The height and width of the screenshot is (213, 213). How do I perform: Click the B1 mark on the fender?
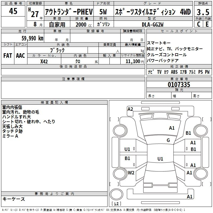point(188,133)
